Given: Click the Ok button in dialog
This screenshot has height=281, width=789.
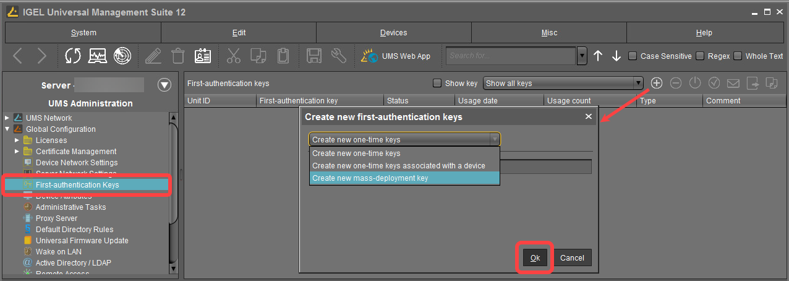Looking at the screenshot, I should pos(534,257).
